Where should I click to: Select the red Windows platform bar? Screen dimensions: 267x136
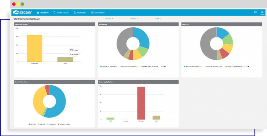pyautogui.click(x=141, y=103)
